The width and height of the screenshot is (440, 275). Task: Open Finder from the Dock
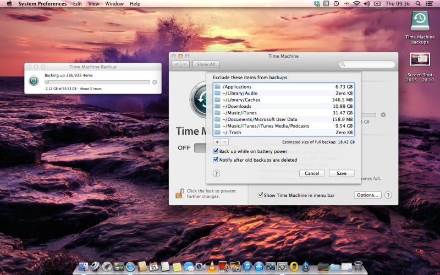click(84, 267)
